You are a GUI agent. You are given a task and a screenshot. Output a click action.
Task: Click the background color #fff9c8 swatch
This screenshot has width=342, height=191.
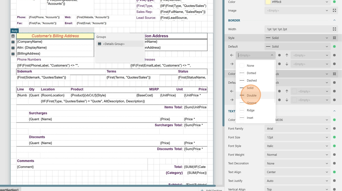click(268, 2)
